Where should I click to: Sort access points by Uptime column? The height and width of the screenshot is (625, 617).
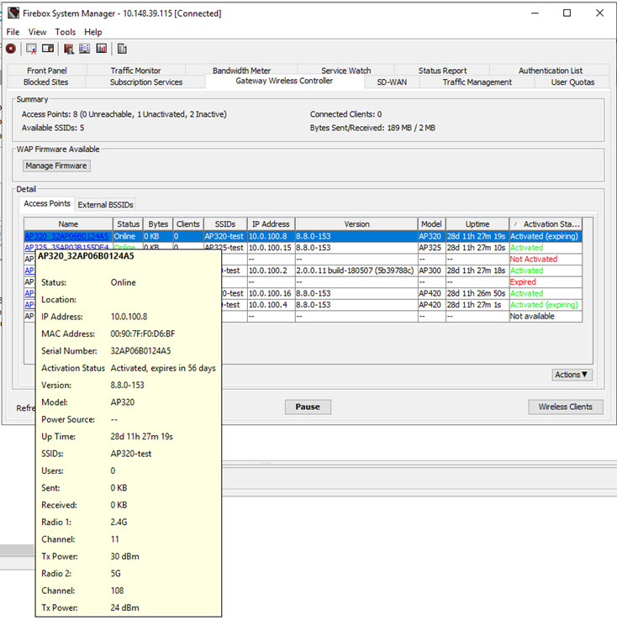pos(477,224)
